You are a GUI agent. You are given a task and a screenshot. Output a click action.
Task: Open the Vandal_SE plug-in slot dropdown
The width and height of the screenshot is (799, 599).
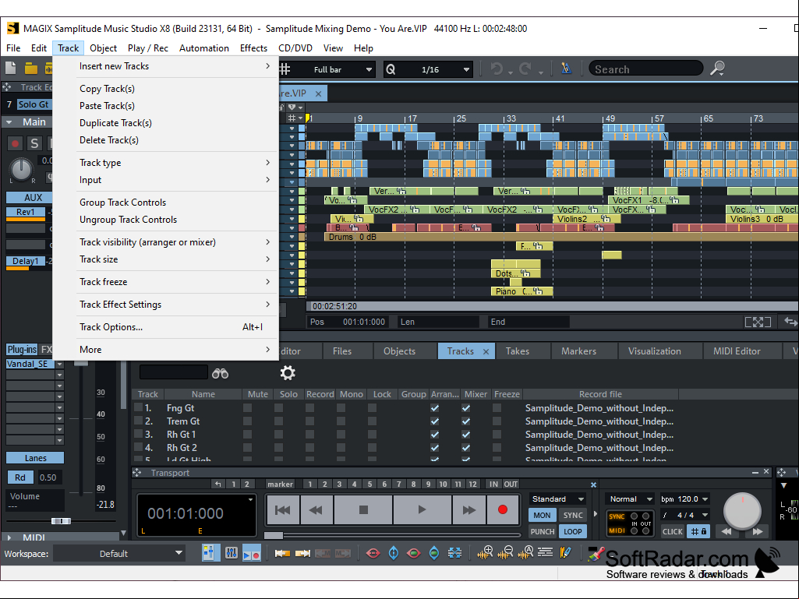pyautogui.click(x=59, y=365)
